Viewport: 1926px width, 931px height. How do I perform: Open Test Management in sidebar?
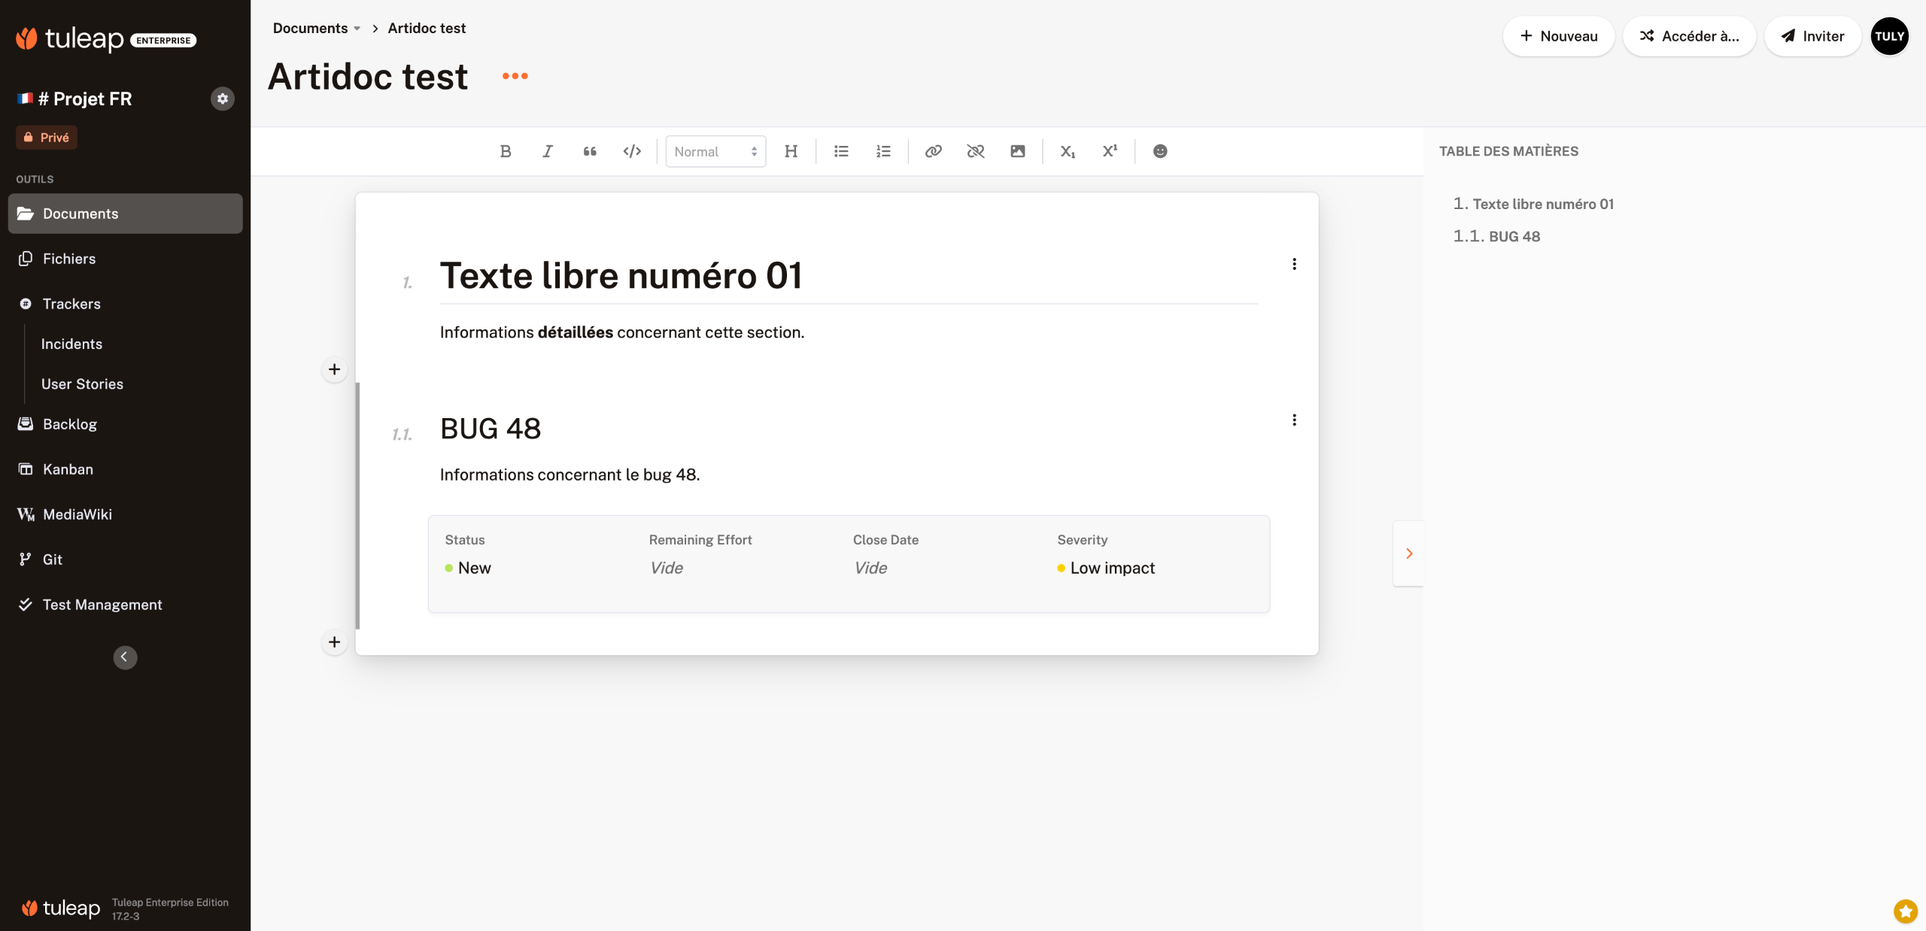(x=102, y=605)
